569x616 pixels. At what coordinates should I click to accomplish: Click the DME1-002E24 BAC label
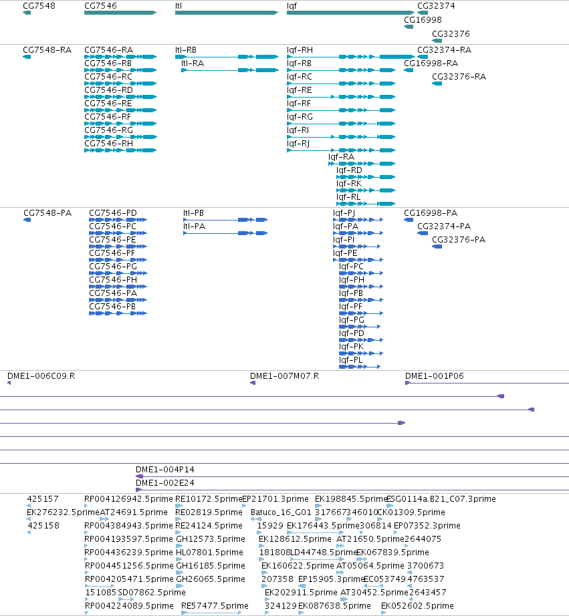164,483
